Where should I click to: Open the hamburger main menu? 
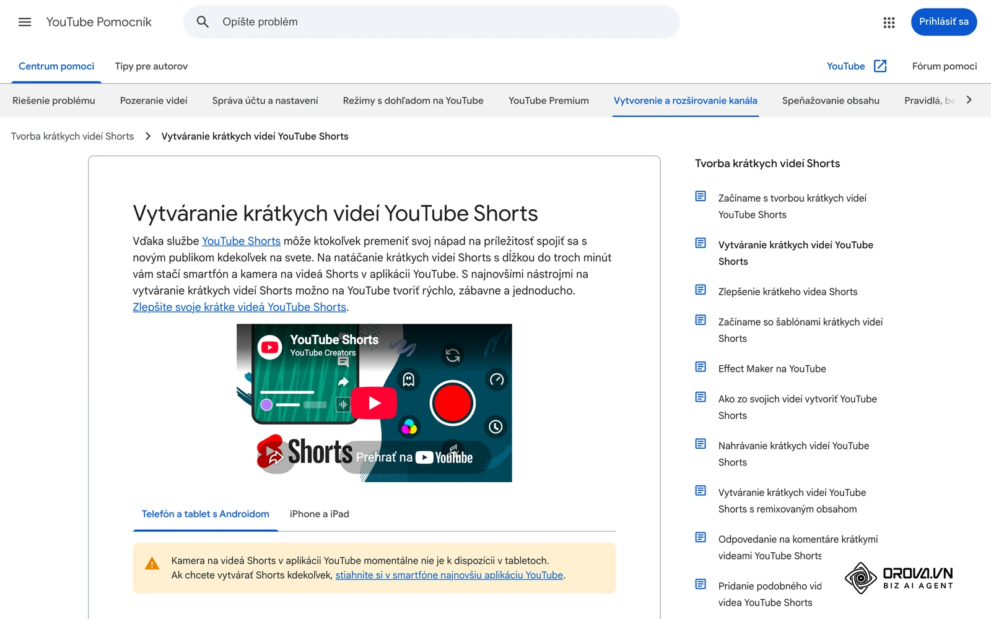point(25,22)
